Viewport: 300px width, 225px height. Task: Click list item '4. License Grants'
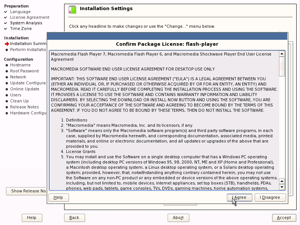point(78,152)
